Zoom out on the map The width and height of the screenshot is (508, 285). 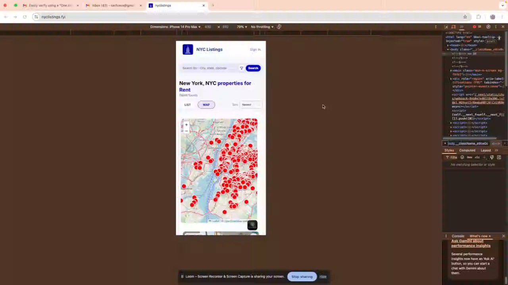[186, 130]
